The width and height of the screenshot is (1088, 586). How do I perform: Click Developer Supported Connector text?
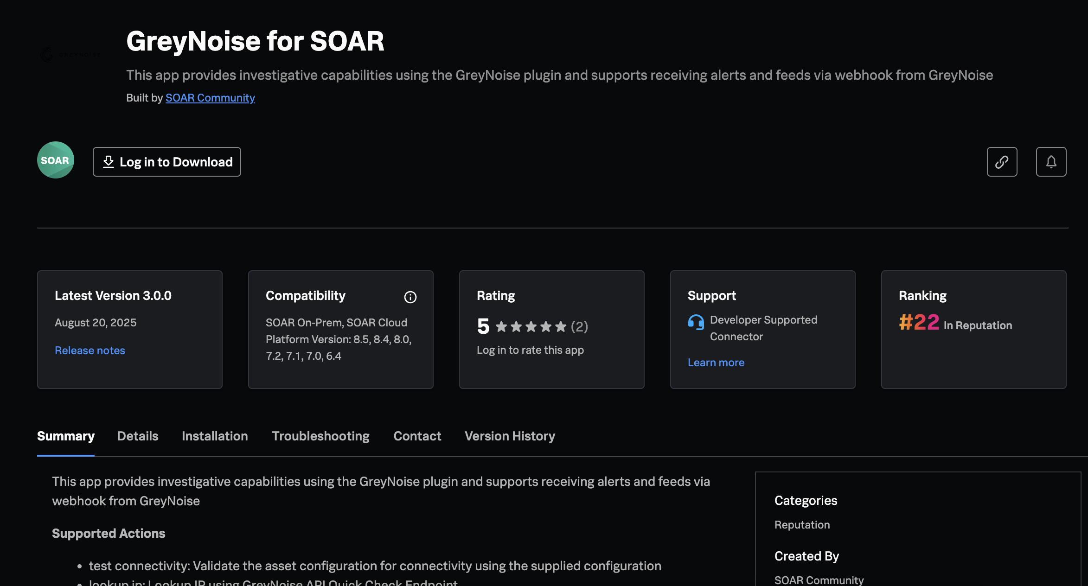tap(763, 328)
